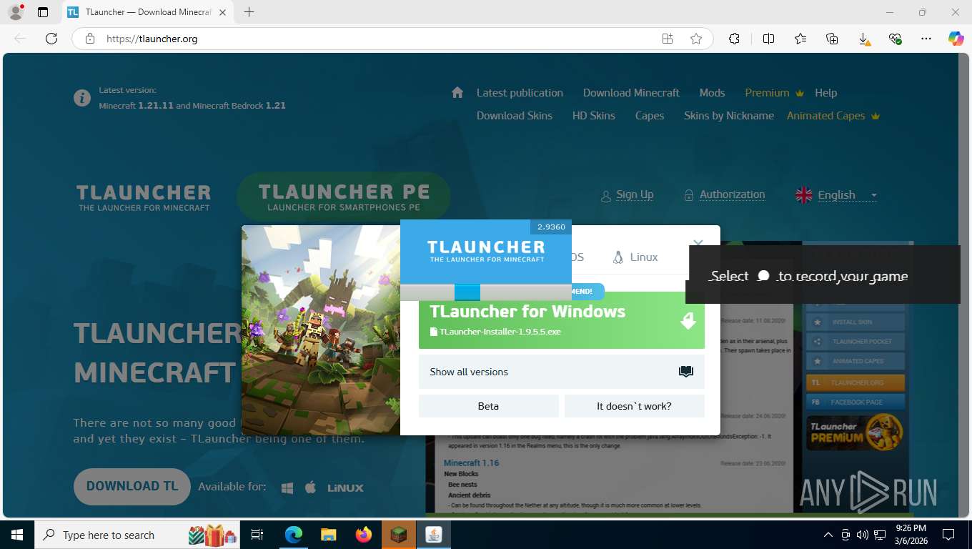This screenshot has height=549, width=972.
Task: Open Capes menu item
Action: (650, 116)
